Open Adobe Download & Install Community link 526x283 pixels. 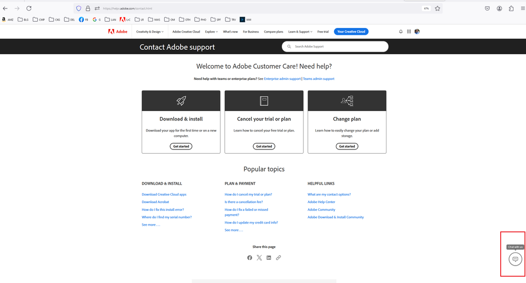coord(335,217)
